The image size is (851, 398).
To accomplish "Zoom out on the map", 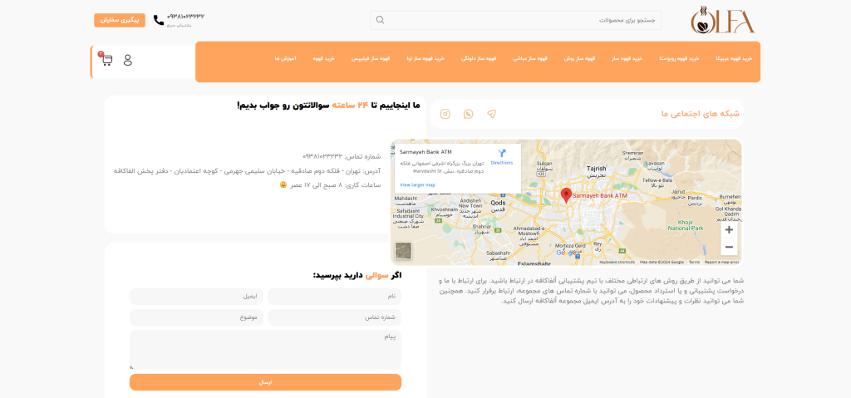I will tap(729, 247).
